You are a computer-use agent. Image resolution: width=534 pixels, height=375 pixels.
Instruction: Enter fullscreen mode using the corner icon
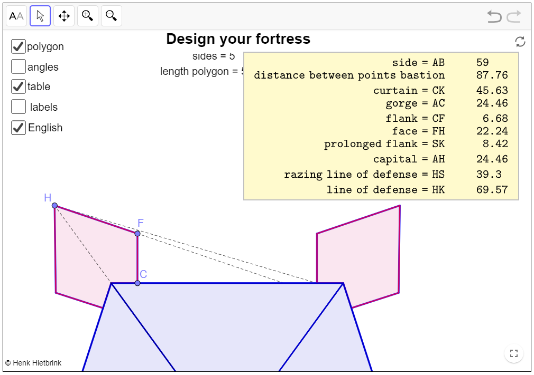(513, 354)
